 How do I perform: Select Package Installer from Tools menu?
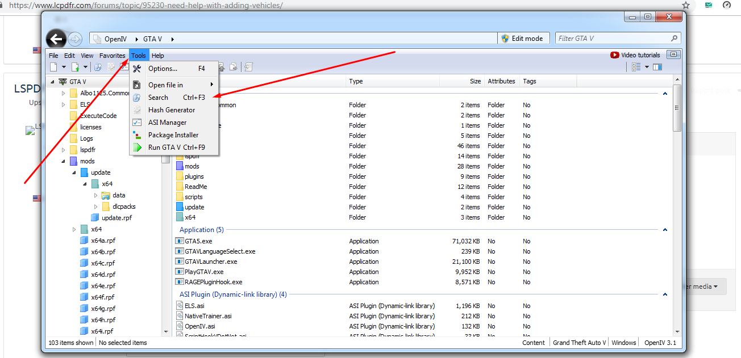pos(173,135)
